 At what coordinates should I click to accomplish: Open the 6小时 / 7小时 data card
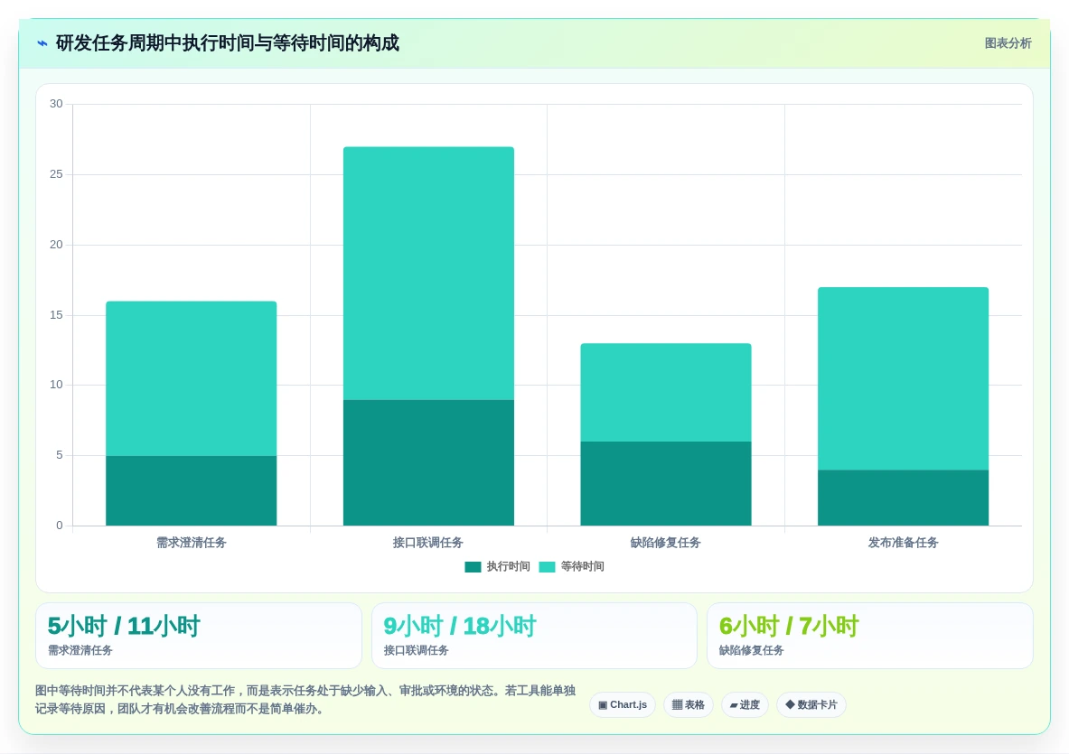tap(870, 636)
